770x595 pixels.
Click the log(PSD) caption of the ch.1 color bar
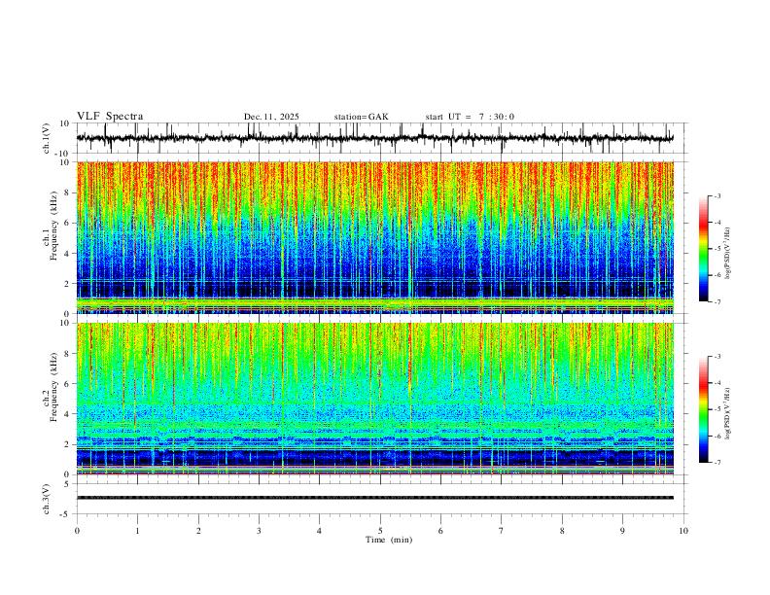(728, 254)
